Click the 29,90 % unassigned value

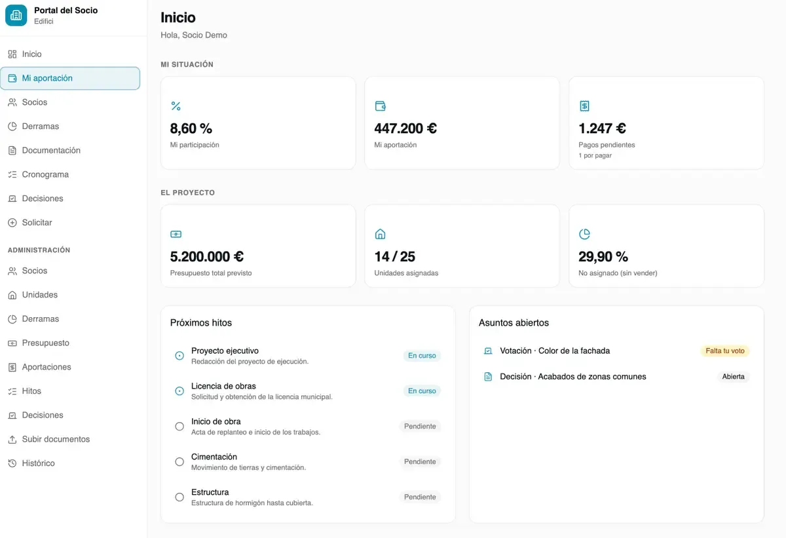pyautogui.click(x=603, y=257)
